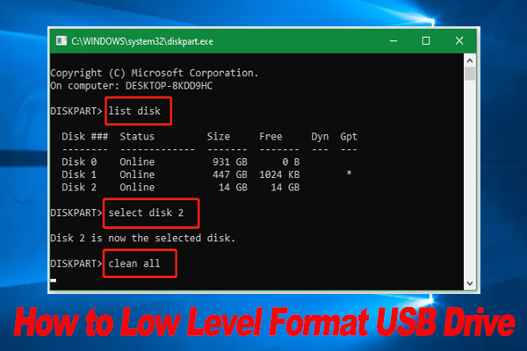Click the '447 GB' size value
This screenshot has height=351, width=527.
230,175
